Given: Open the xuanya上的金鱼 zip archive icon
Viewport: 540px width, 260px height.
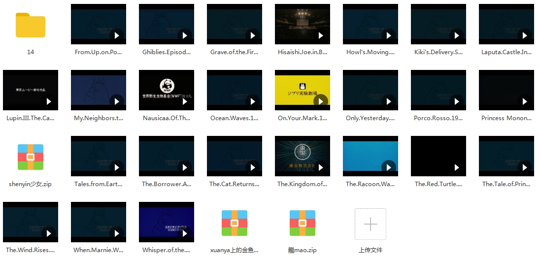Looking at the screenshot, I should pyautogui.click(x=235, y=223).
